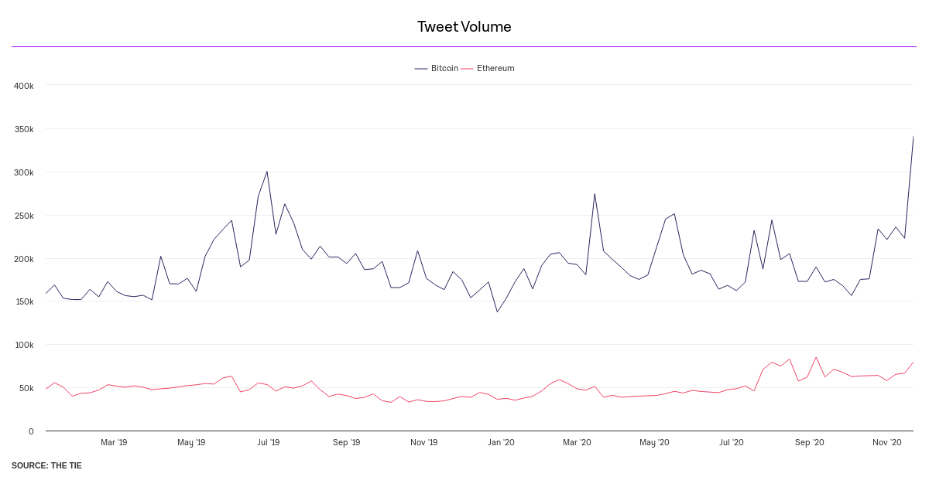Click the Jul '20 x-axis label
This screenshot has width=929, height=487.
coord(732,443)
